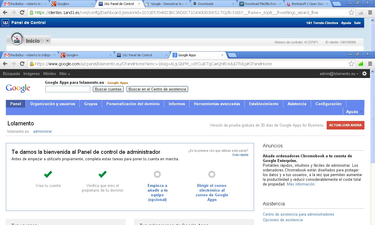Open Personalización del dominio tab
The width and height of the screenshot is (375, 225).
[x=133, y=104]
